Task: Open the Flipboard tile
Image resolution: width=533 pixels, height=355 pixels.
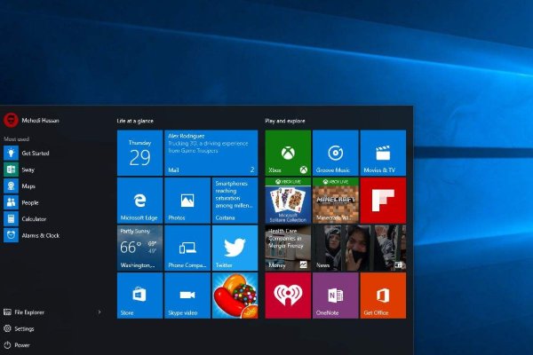Action: click(383, 201)
